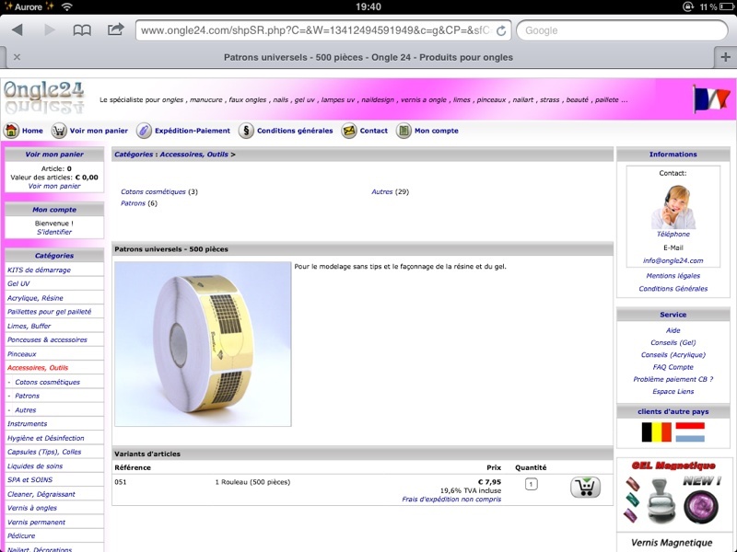Enlarge the nail form roll product image

point(203,343)
